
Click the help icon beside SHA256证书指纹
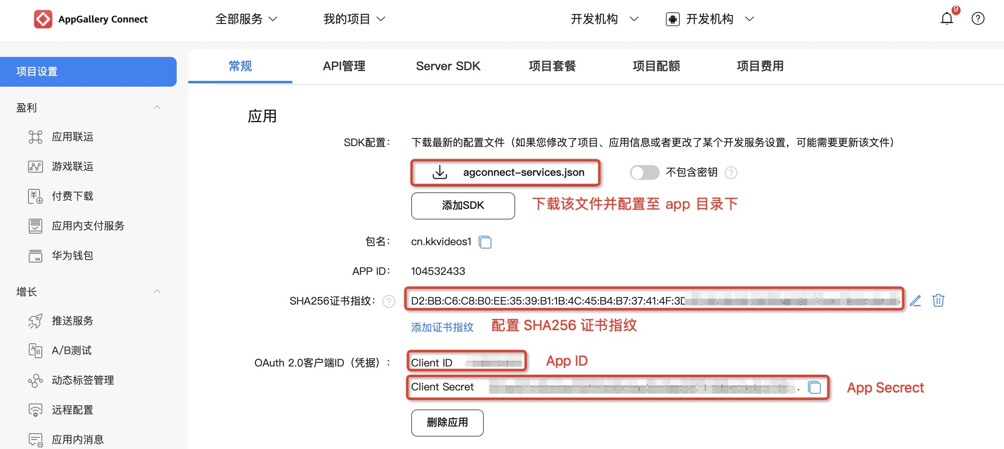pyautogui.click(x=389, y=302)
